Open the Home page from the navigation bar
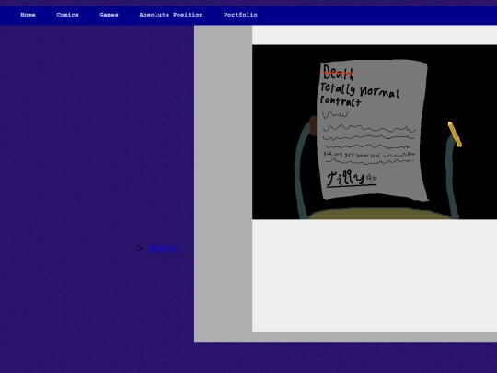This screenshot has width=497, height=373. click(28, 15)
